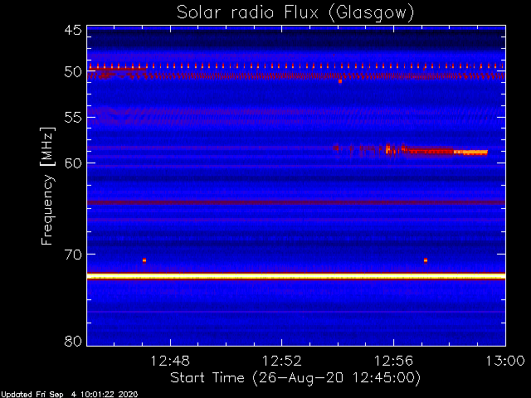531x398 pixels.
Task: Click the 'Updated Fri Sep 4 10:01:22 2020' timestamp
Action: pyautogui.click(x=69, y=395)
